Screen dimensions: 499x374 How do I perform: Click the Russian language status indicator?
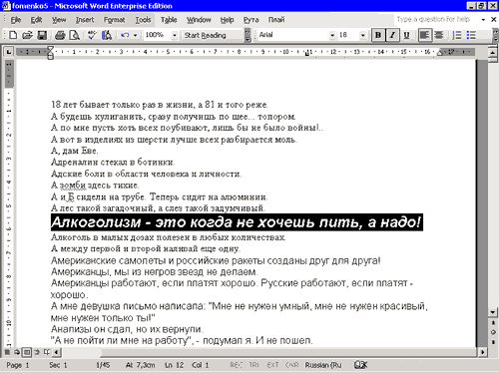[323, 365]
